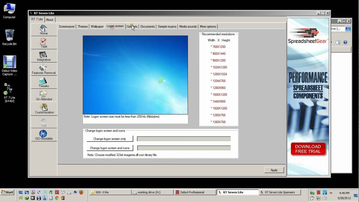Click the 1440X900 resolution entry
The height and width of the screenshot is (202, 359).
pyautogui.click(x=218, y=102)
